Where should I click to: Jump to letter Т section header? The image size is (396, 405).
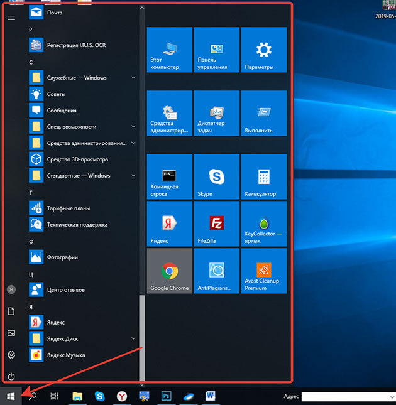[x=31, y=193]
